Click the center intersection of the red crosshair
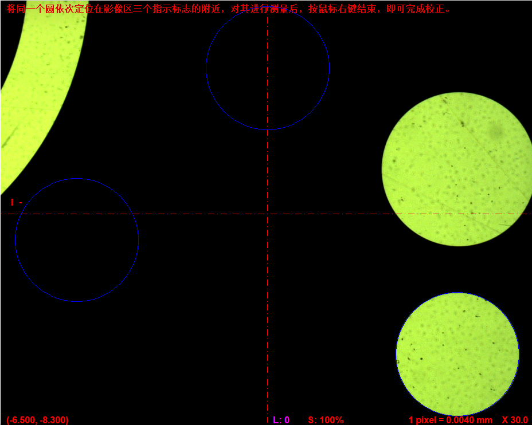532x425 pixels. click(267, 214)
